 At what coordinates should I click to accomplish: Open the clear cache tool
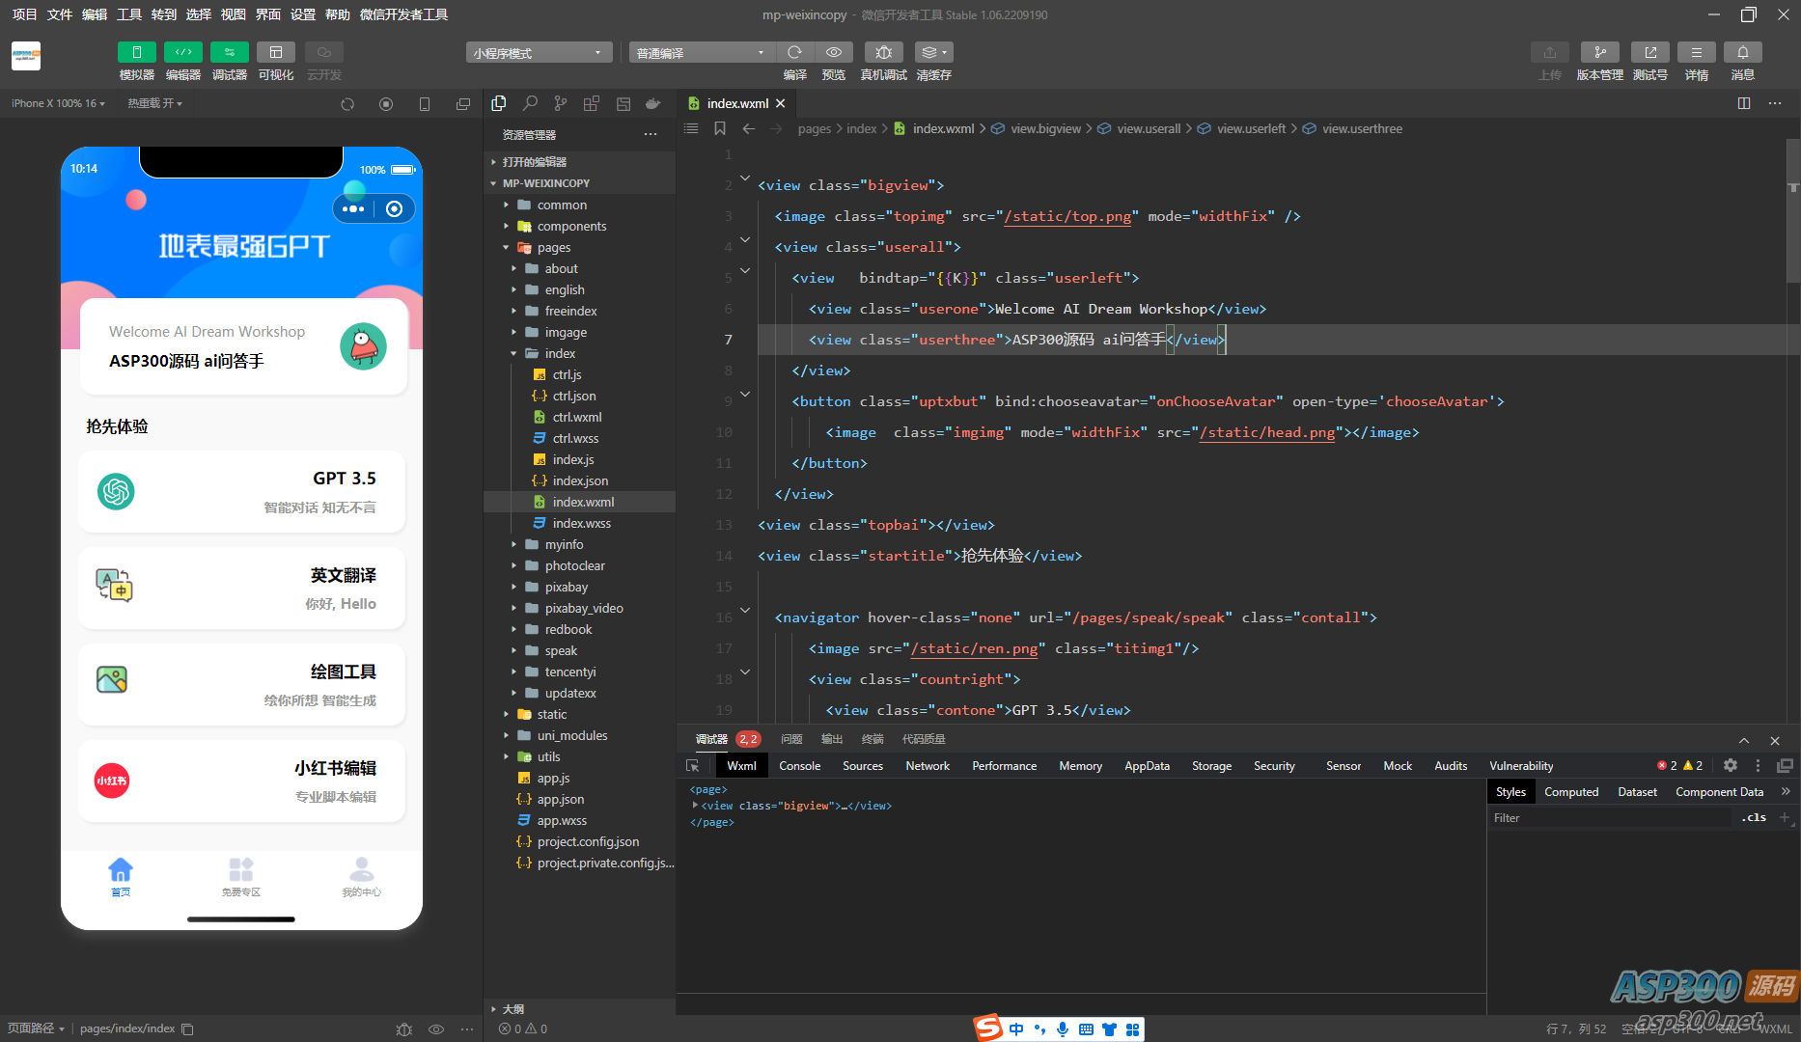[933, 53]
